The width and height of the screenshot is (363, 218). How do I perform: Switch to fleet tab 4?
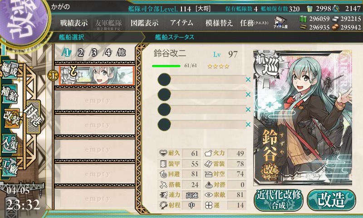(x=108, y=53)
